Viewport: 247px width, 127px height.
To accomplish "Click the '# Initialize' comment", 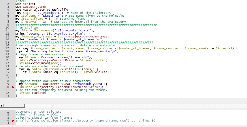I will 27,28.
